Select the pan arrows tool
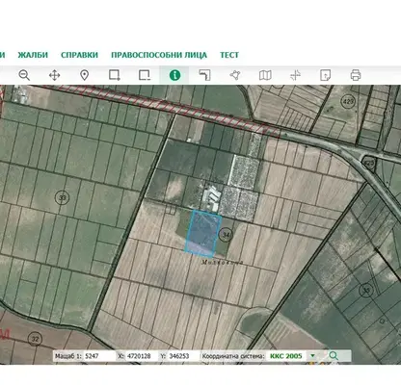The height and width of the screenshot is (385, 401). click(54, 75)
